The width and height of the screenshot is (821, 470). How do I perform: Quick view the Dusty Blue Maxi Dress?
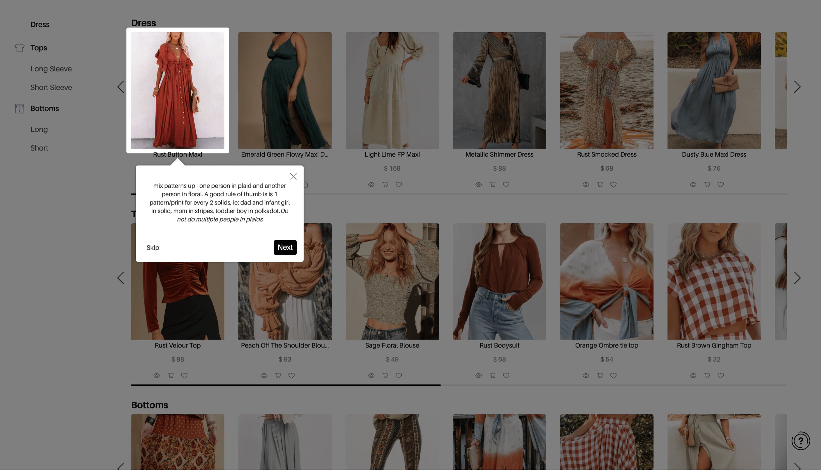(x=693, y=185)
